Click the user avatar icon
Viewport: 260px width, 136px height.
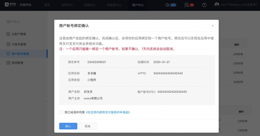[217, 5]
